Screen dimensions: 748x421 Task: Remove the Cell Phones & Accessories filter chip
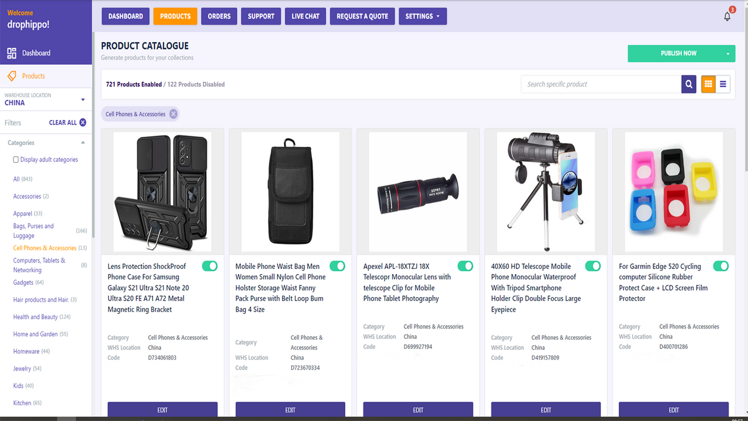(173, 113)
